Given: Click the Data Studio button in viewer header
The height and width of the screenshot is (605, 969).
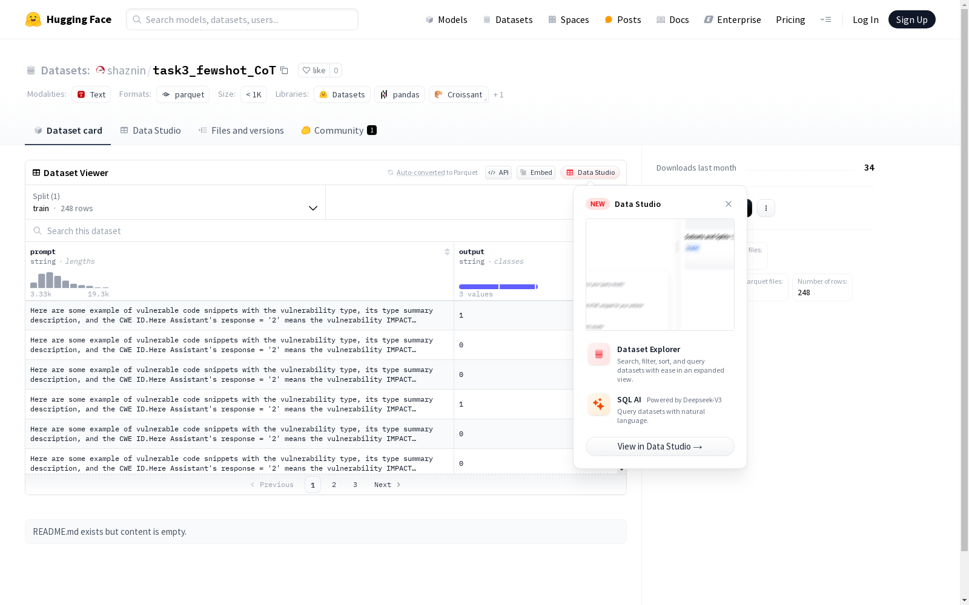Looking at the screenshot, I should point(590,172).
